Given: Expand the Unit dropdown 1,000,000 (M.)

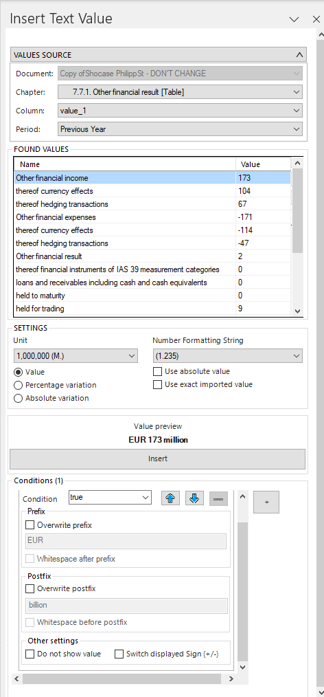Looking at the screenshot, I should [76, 356].
